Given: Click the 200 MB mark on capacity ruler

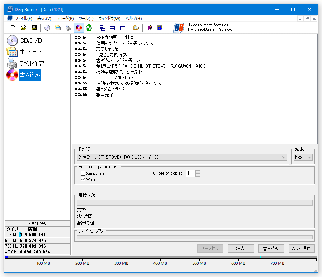Looking at the screenshot, I should (x=82, y=263).
